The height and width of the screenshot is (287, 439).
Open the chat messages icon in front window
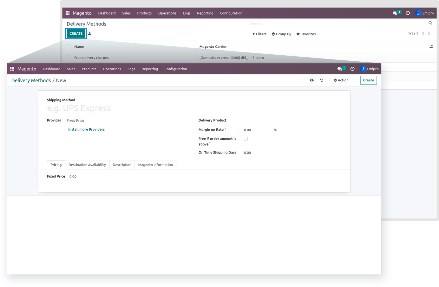(x=340, y=69)
